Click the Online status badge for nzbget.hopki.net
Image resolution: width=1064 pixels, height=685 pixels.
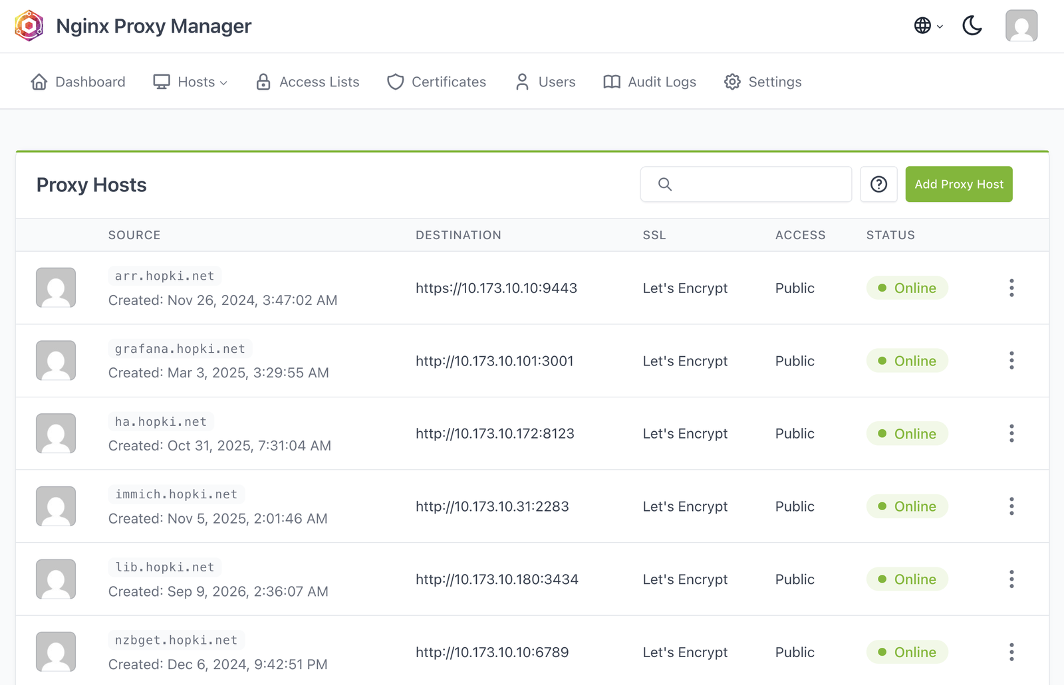[x=907, y=652]
